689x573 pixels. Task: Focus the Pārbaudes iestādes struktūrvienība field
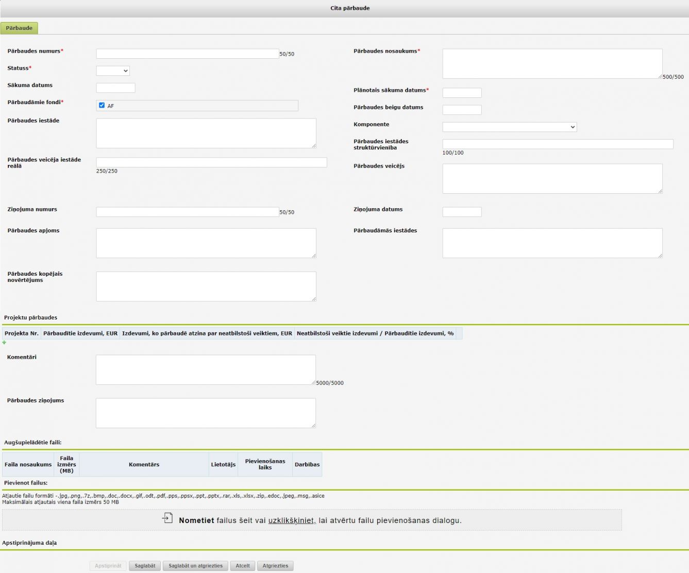tap(558, 144)
